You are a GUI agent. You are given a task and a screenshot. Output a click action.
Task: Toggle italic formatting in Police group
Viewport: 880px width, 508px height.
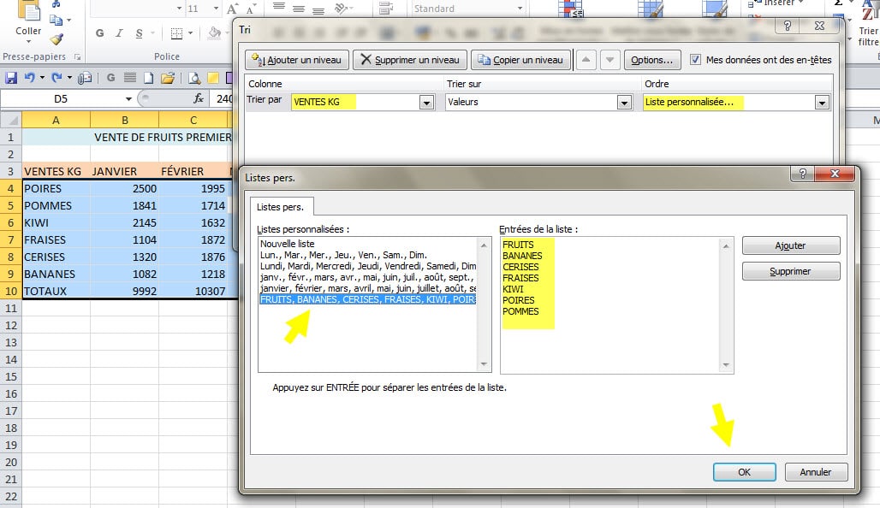point(118,34)
